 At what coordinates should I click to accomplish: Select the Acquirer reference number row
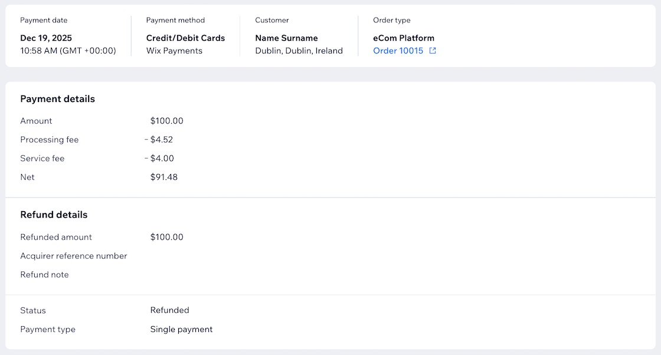point(73,256)
